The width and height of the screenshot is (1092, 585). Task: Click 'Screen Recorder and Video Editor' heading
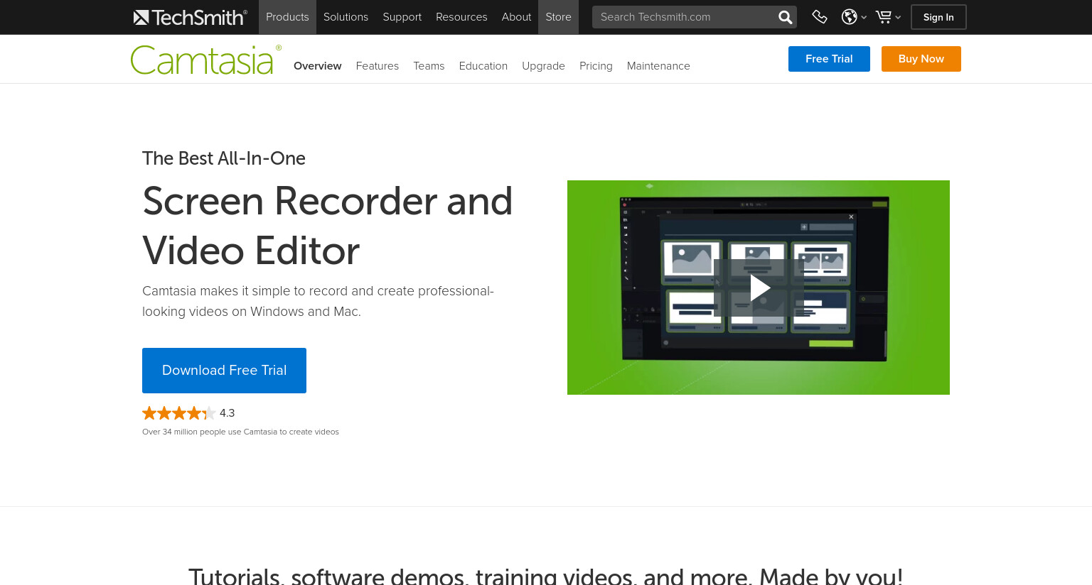[x=327, y=226]
